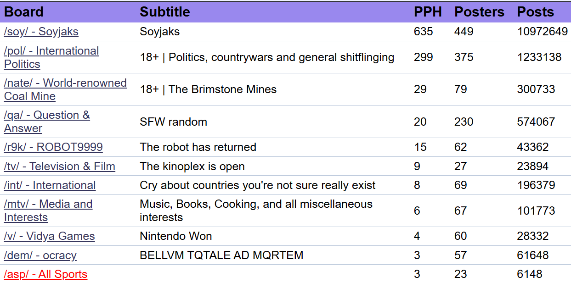The width and height of the screenshot is (571, 283).
Task: Click the Posters column header
Action: (x=479, y=12)
